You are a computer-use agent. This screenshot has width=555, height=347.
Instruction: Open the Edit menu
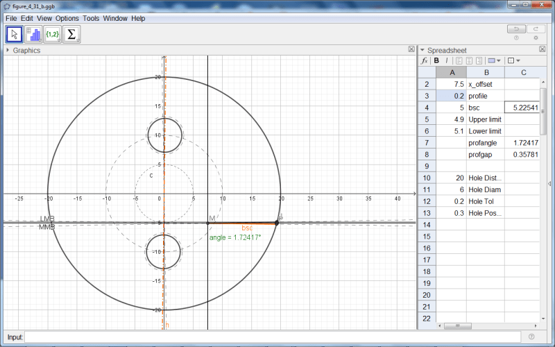point(27,19)
